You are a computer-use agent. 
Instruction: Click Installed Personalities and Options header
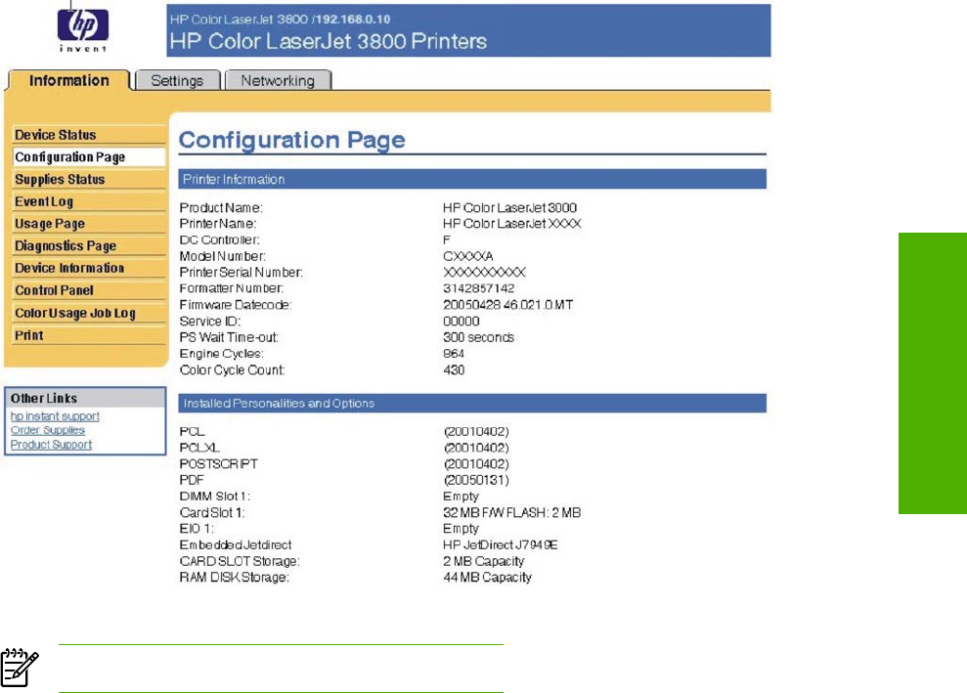[x=472, y=404]
